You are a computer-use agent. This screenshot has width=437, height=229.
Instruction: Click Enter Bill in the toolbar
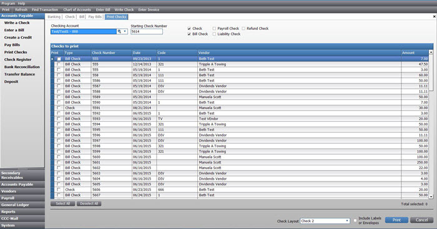pos(103,9)
